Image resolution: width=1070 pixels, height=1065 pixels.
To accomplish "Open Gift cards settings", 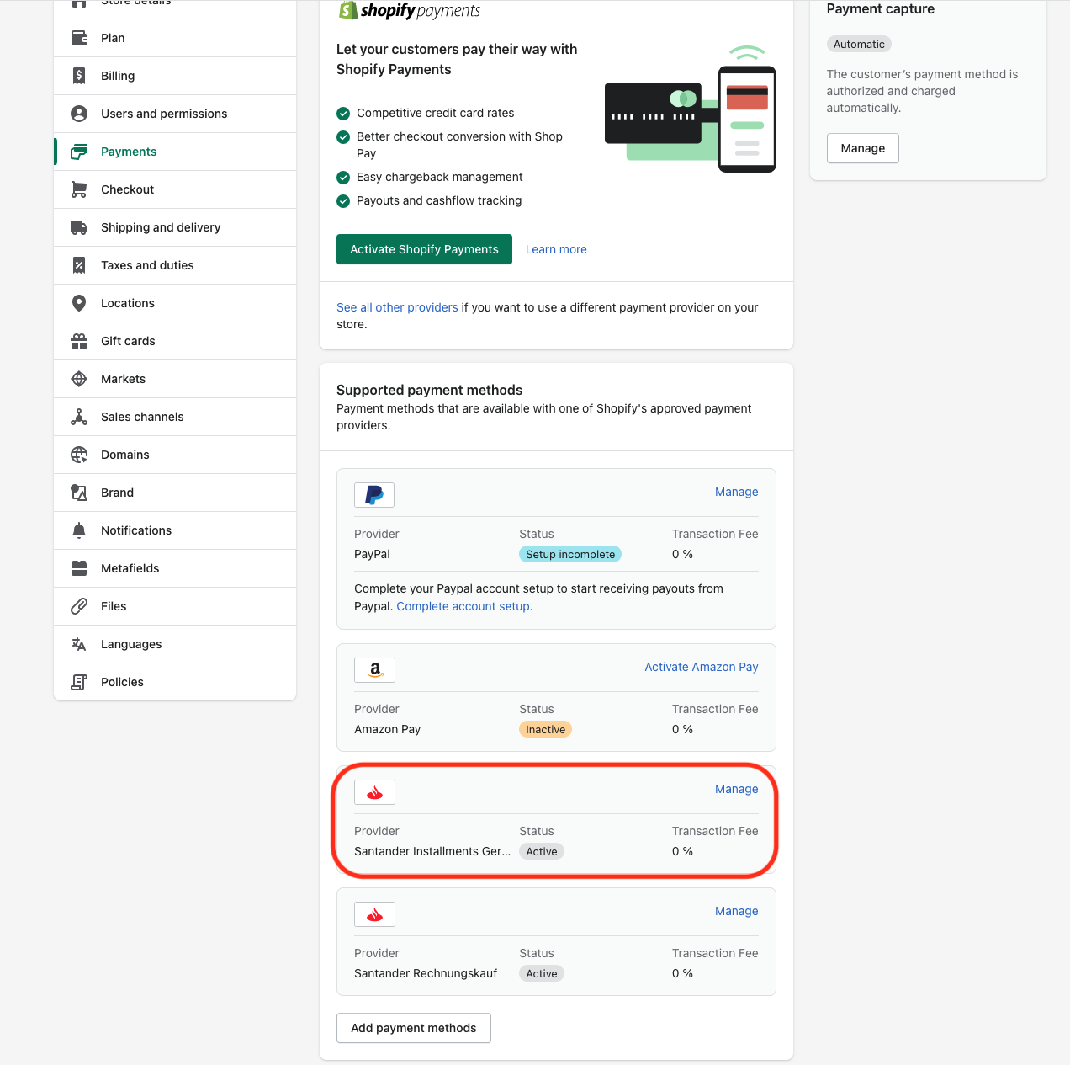I will (175, 341).
